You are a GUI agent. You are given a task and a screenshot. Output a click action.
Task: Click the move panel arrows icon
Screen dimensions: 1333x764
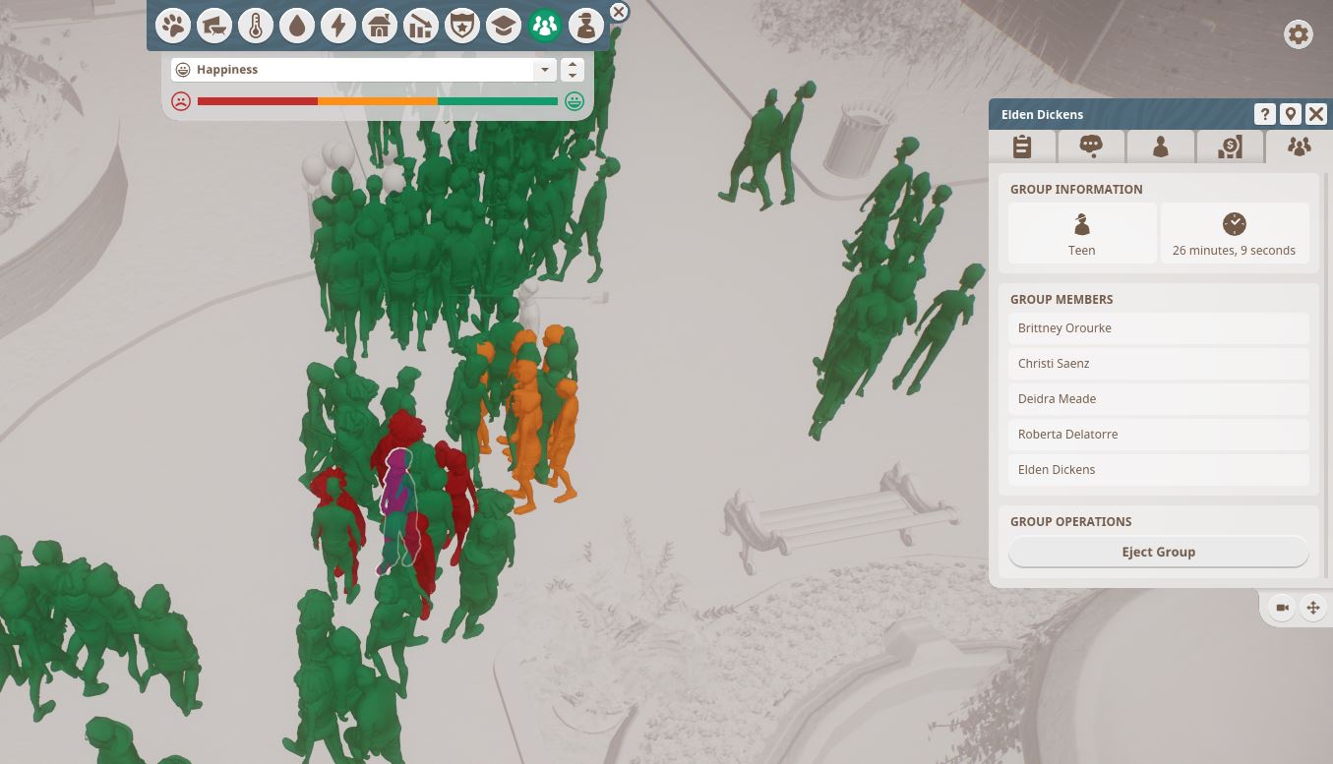point(1313,608)
